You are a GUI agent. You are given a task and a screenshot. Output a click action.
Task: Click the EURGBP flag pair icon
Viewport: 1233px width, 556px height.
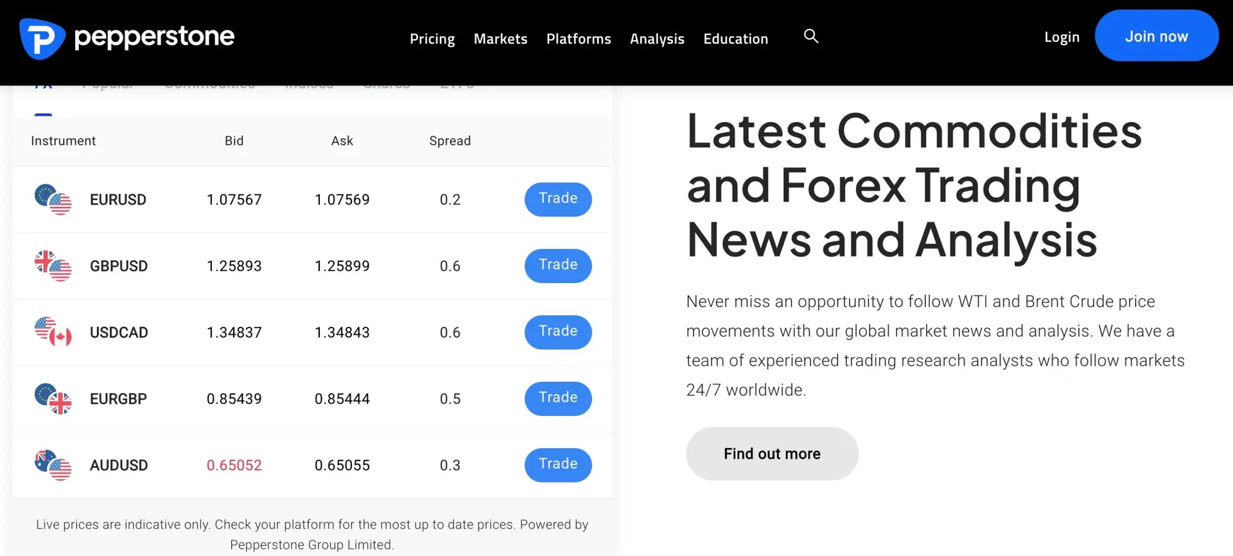[53, 399]
